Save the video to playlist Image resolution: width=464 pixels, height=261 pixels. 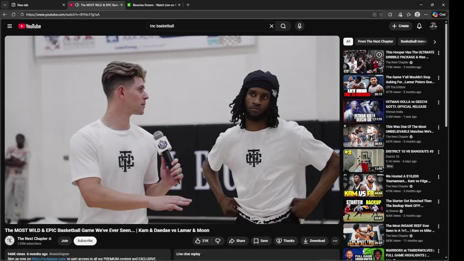pyautogui.click(x=261, y=241)
